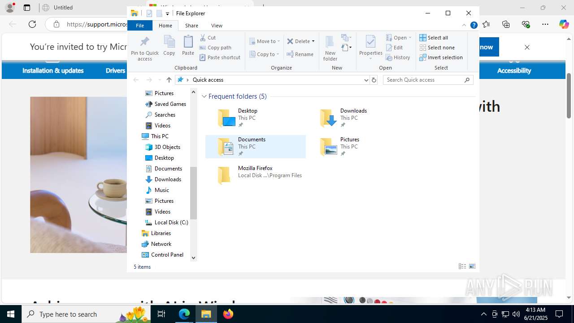The width and height of the screenshot is (574, 323).
Task: Click the Windows taskbar search box
Action: (x=85, y=314)
